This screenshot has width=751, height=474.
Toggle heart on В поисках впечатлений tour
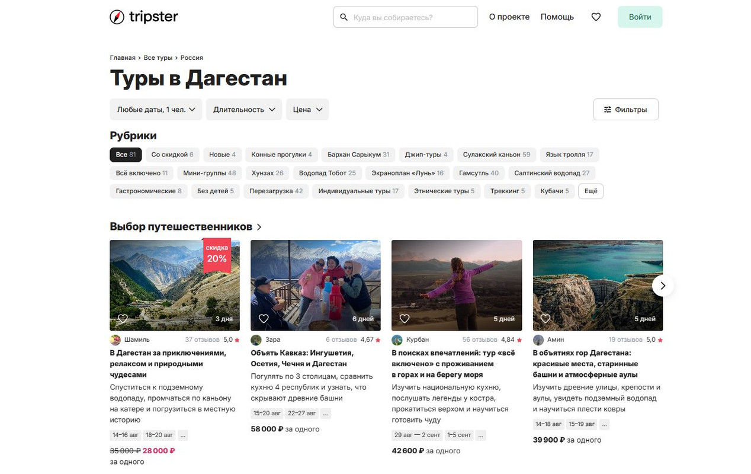(x=405, y=319)
